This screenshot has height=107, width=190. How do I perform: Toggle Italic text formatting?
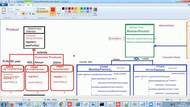coord(27,14)
